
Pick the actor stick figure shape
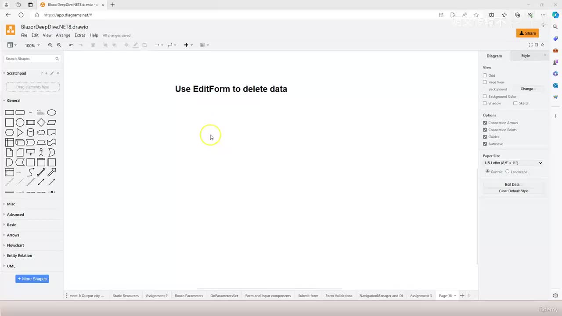41,152
